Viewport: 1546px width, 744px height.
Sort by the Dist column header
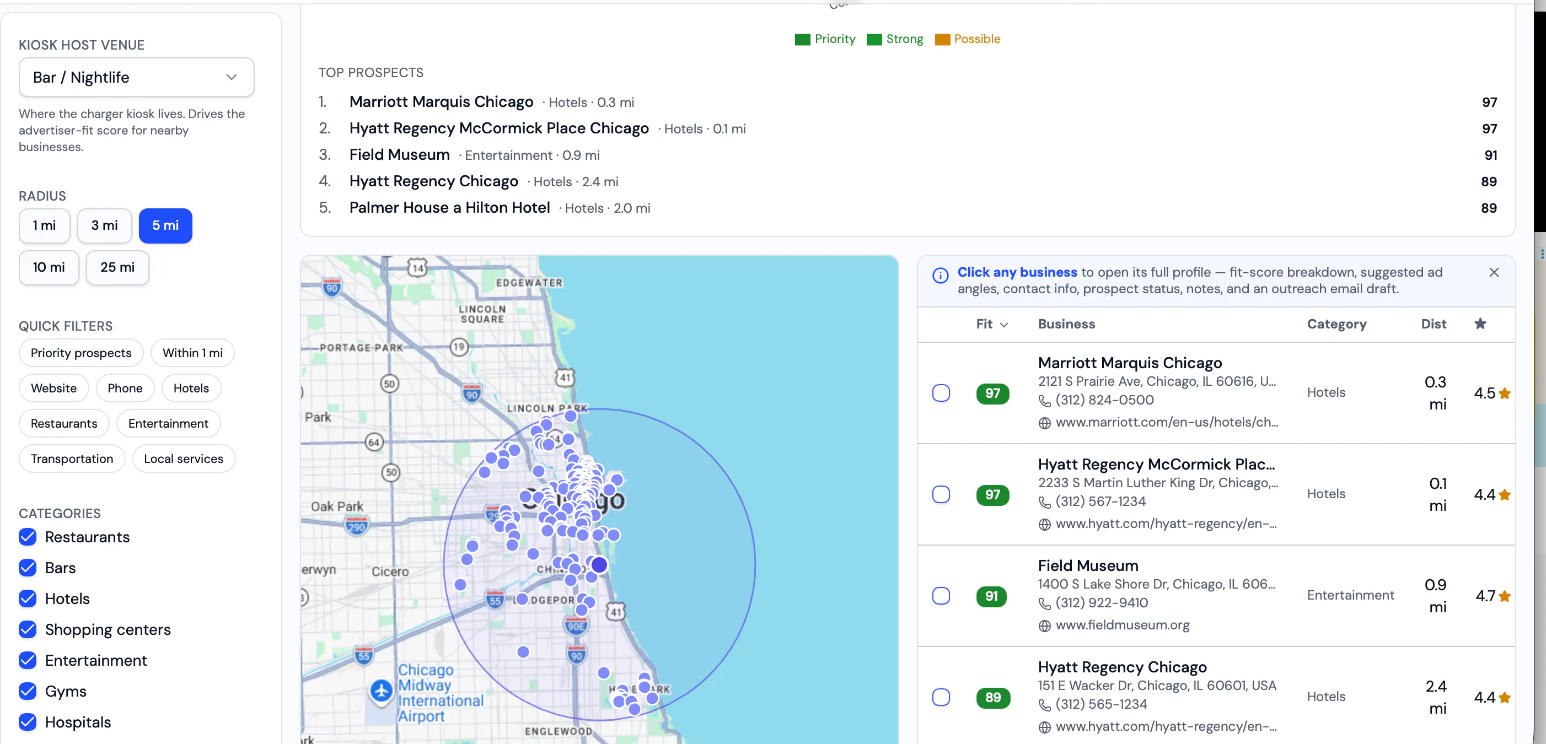coord(1433,324)
